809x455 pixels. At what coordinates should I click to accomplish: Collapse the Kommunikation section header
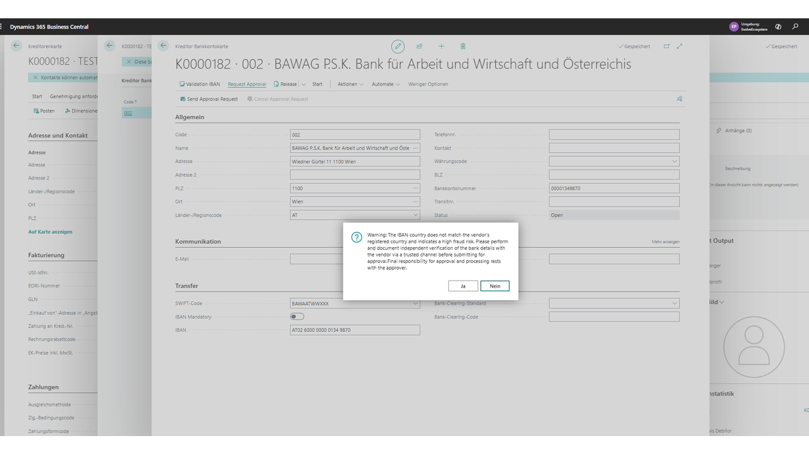click(x=198, y=241)
